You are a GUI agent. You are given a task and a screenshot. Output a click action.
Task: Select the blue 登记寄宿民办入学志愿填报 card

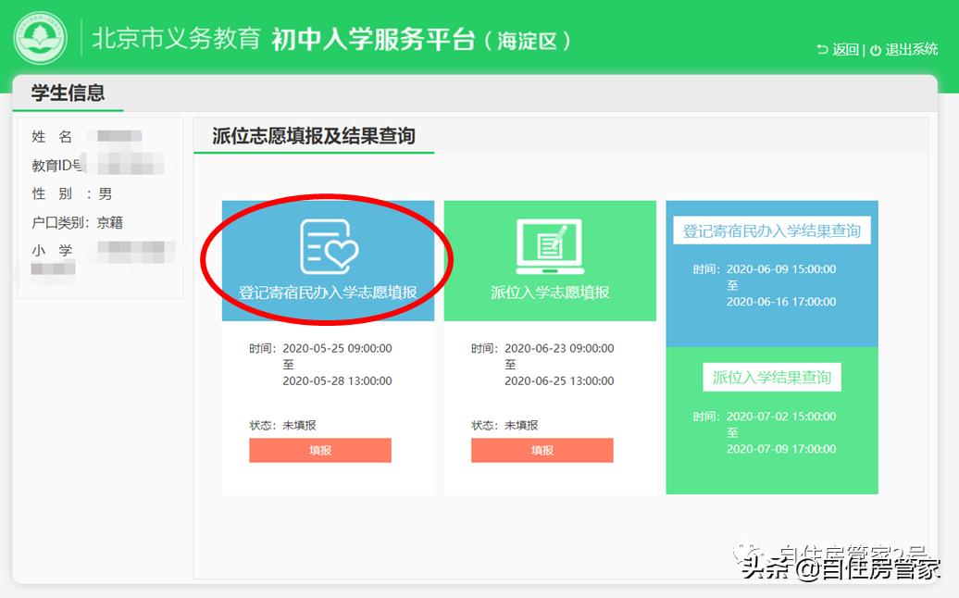329,259
